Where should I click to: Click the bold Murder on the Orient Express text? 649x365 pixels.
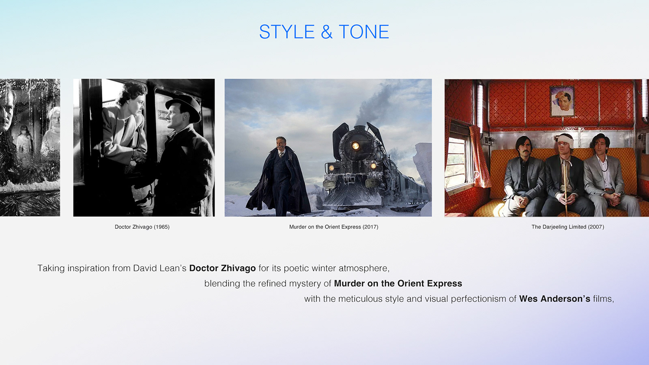coord(398,283)
